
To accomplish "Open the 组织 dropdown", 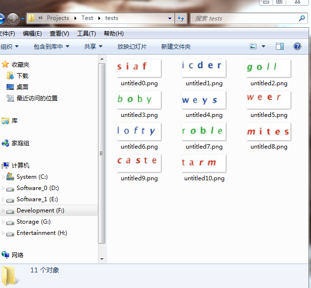I will [x=9, y=47].
